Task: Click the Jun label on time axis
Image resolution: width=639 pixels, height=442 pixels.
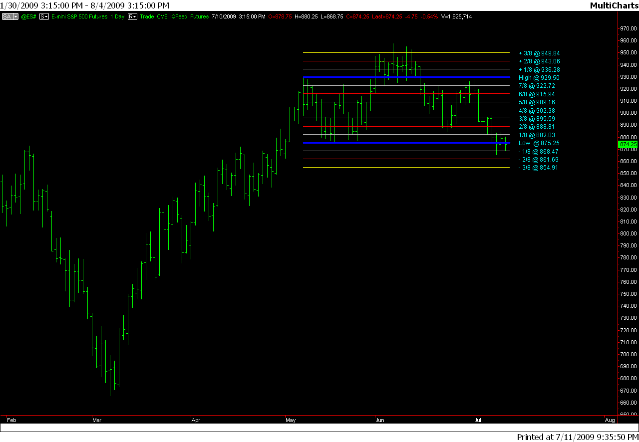Action: (x=380, y=421)
